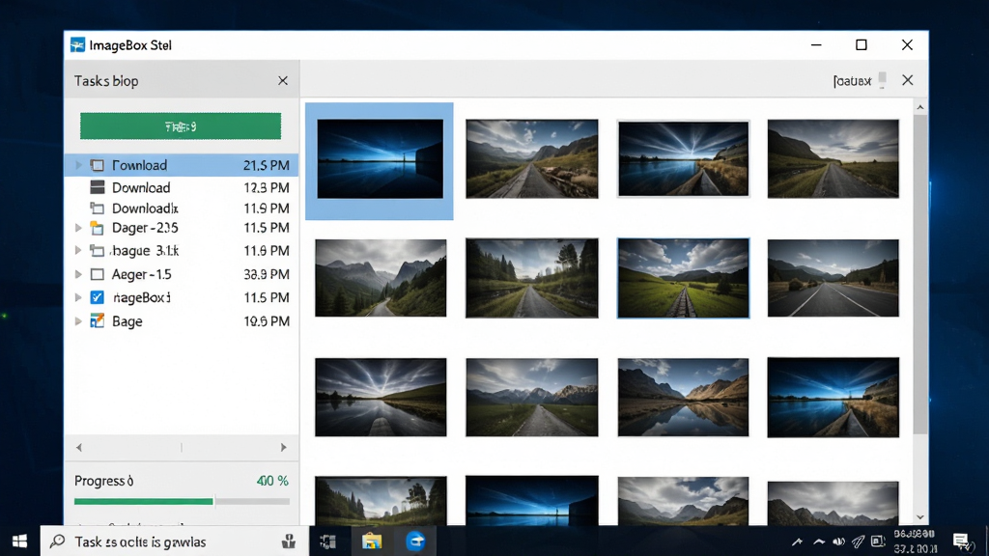The height and width of the screenshot is (556, 989).
Task: Uncheck the checked box on the nageBox row
Action: coord(98,297)
